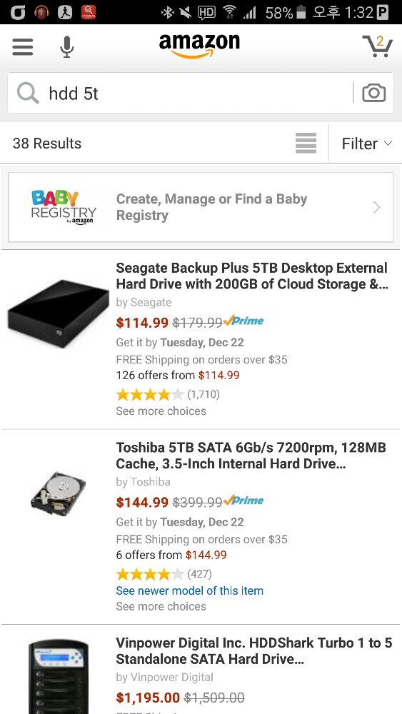The height and width of the screenshot is (714, 402).
Task: Tap the microphone voice search icon
Action: coord(66,47)
